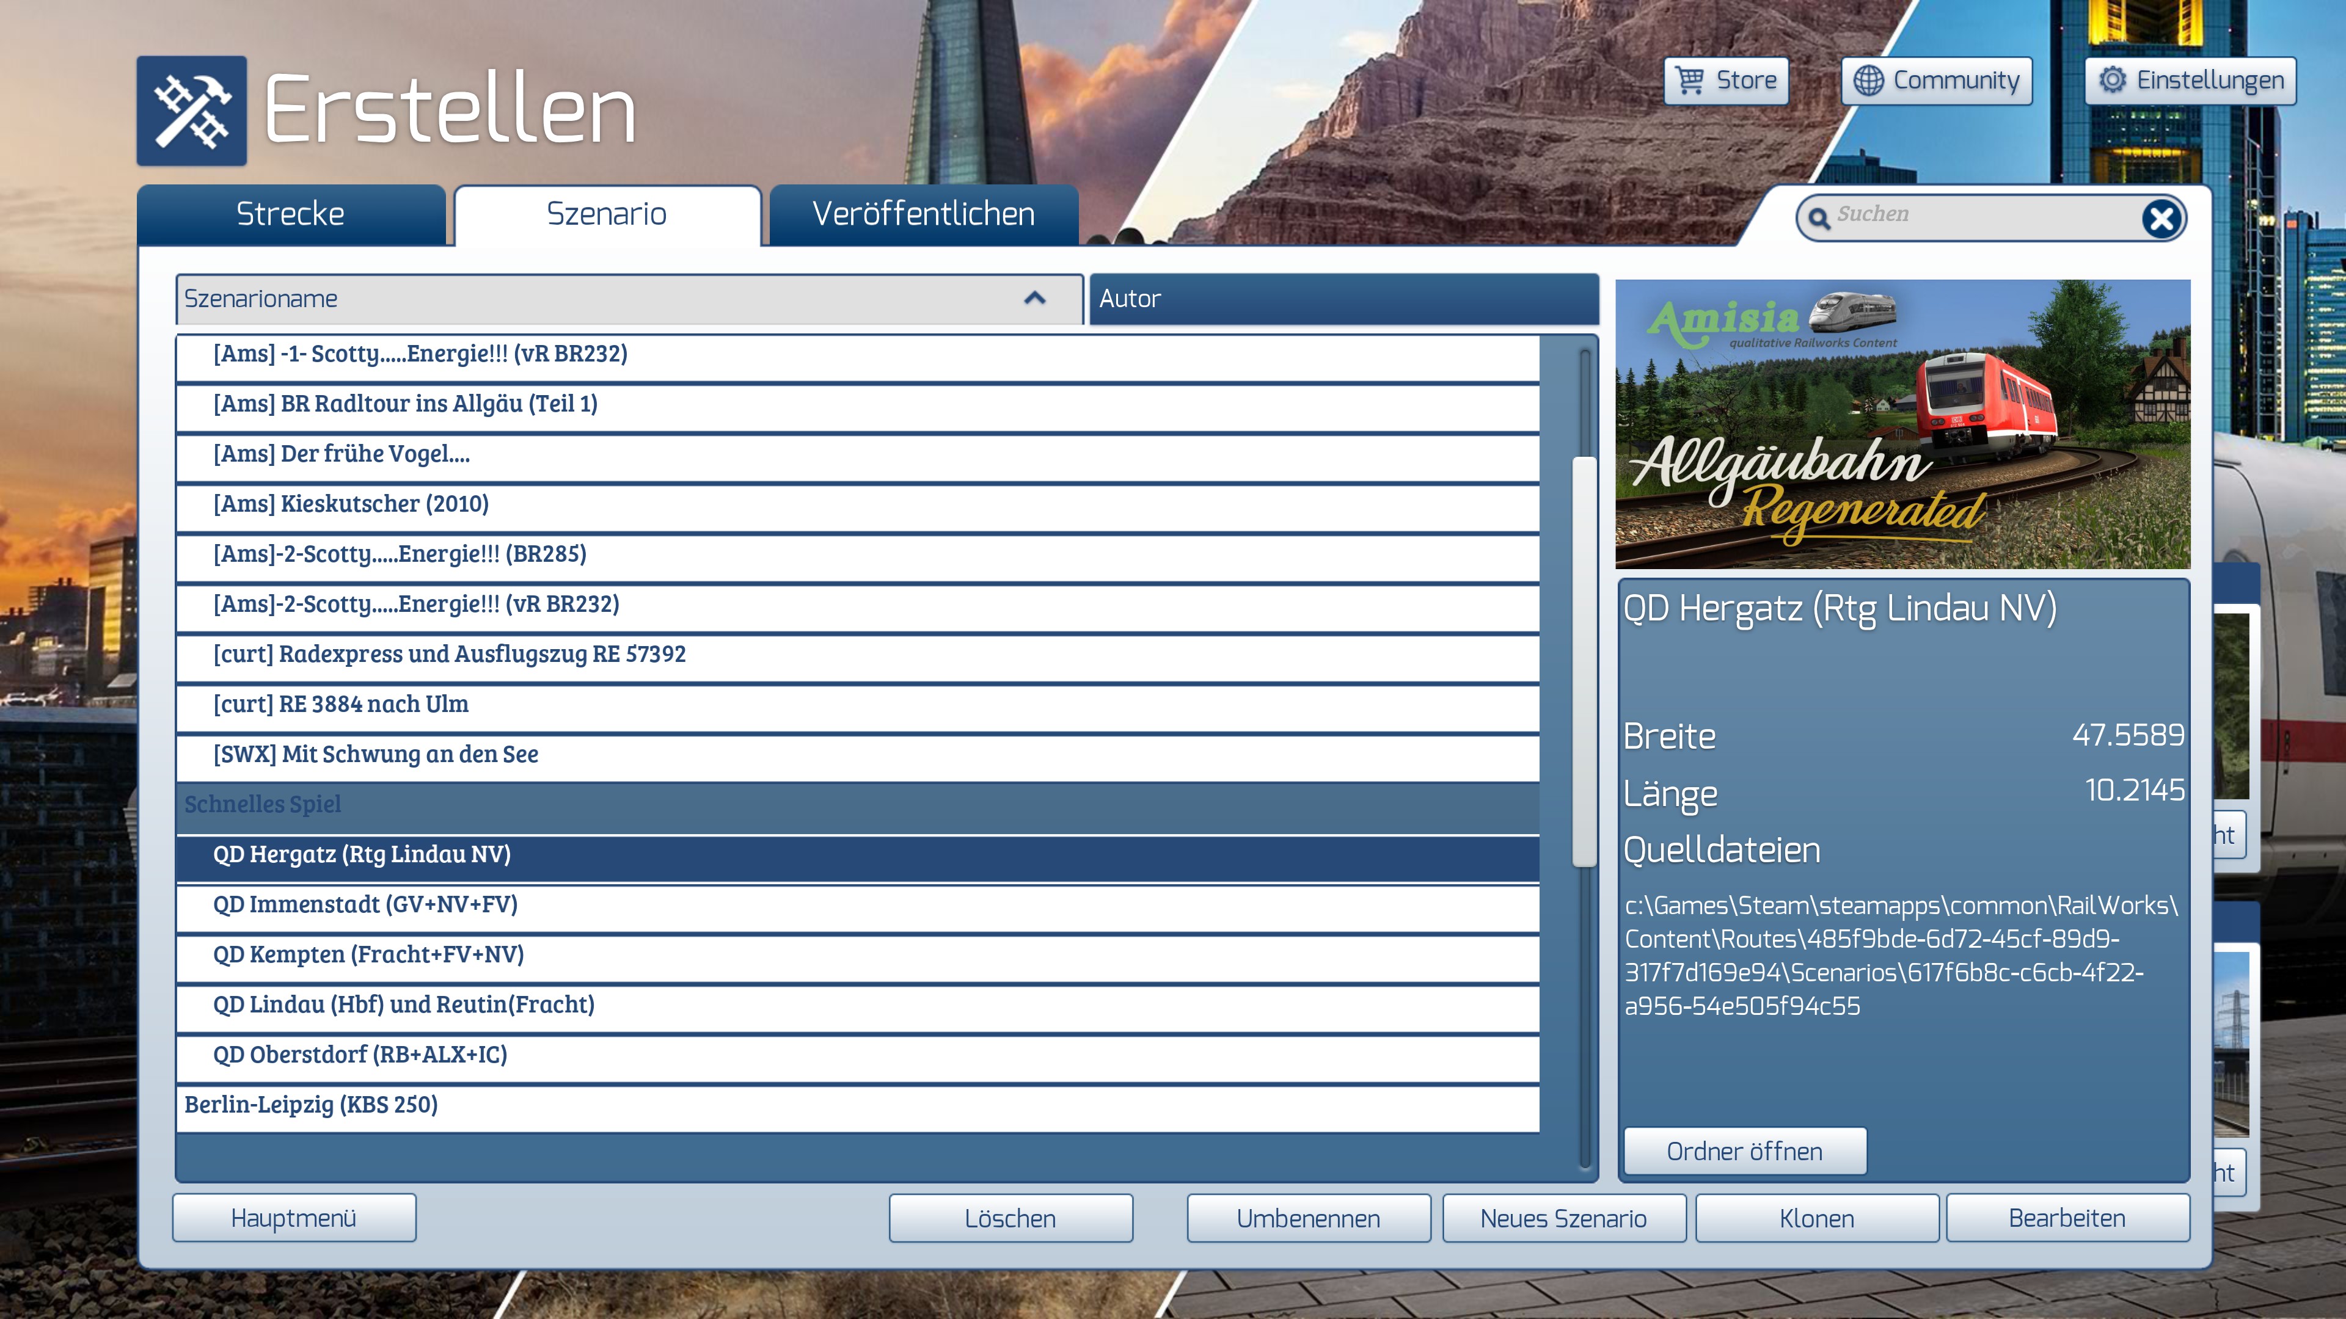The image size is (2346, 1319).
Task: Click the search magnifier icon
Action: pos(1819,219)
